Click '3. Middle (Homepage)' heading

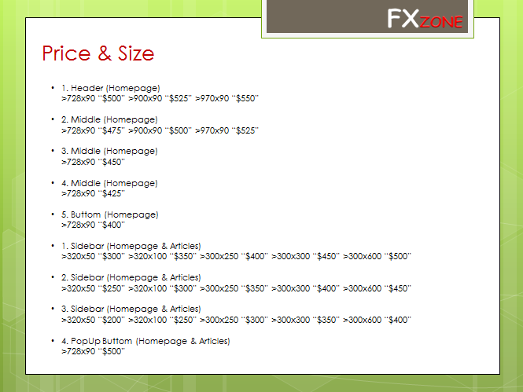click(x=109, y=151)
